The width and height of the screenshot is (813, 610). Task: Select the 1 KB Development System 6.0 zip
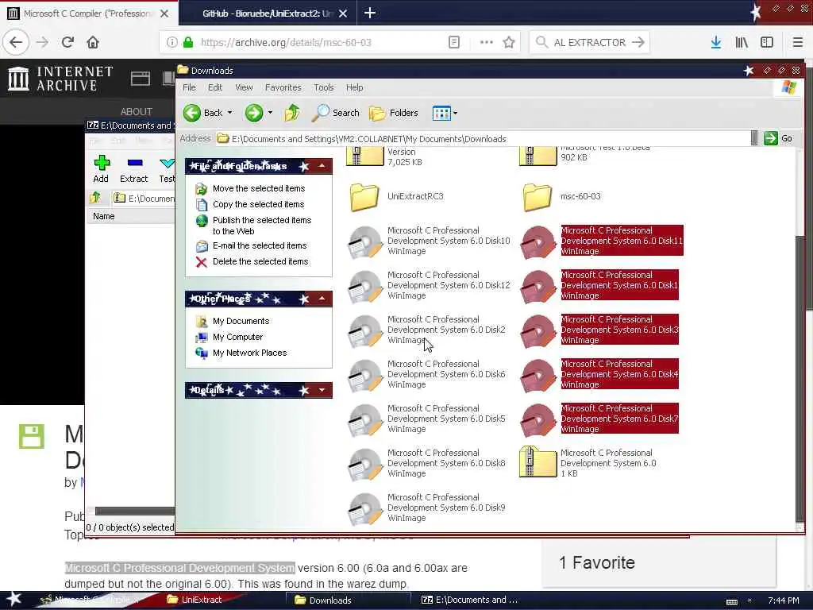pyautogui.click(x=538, y=461)
